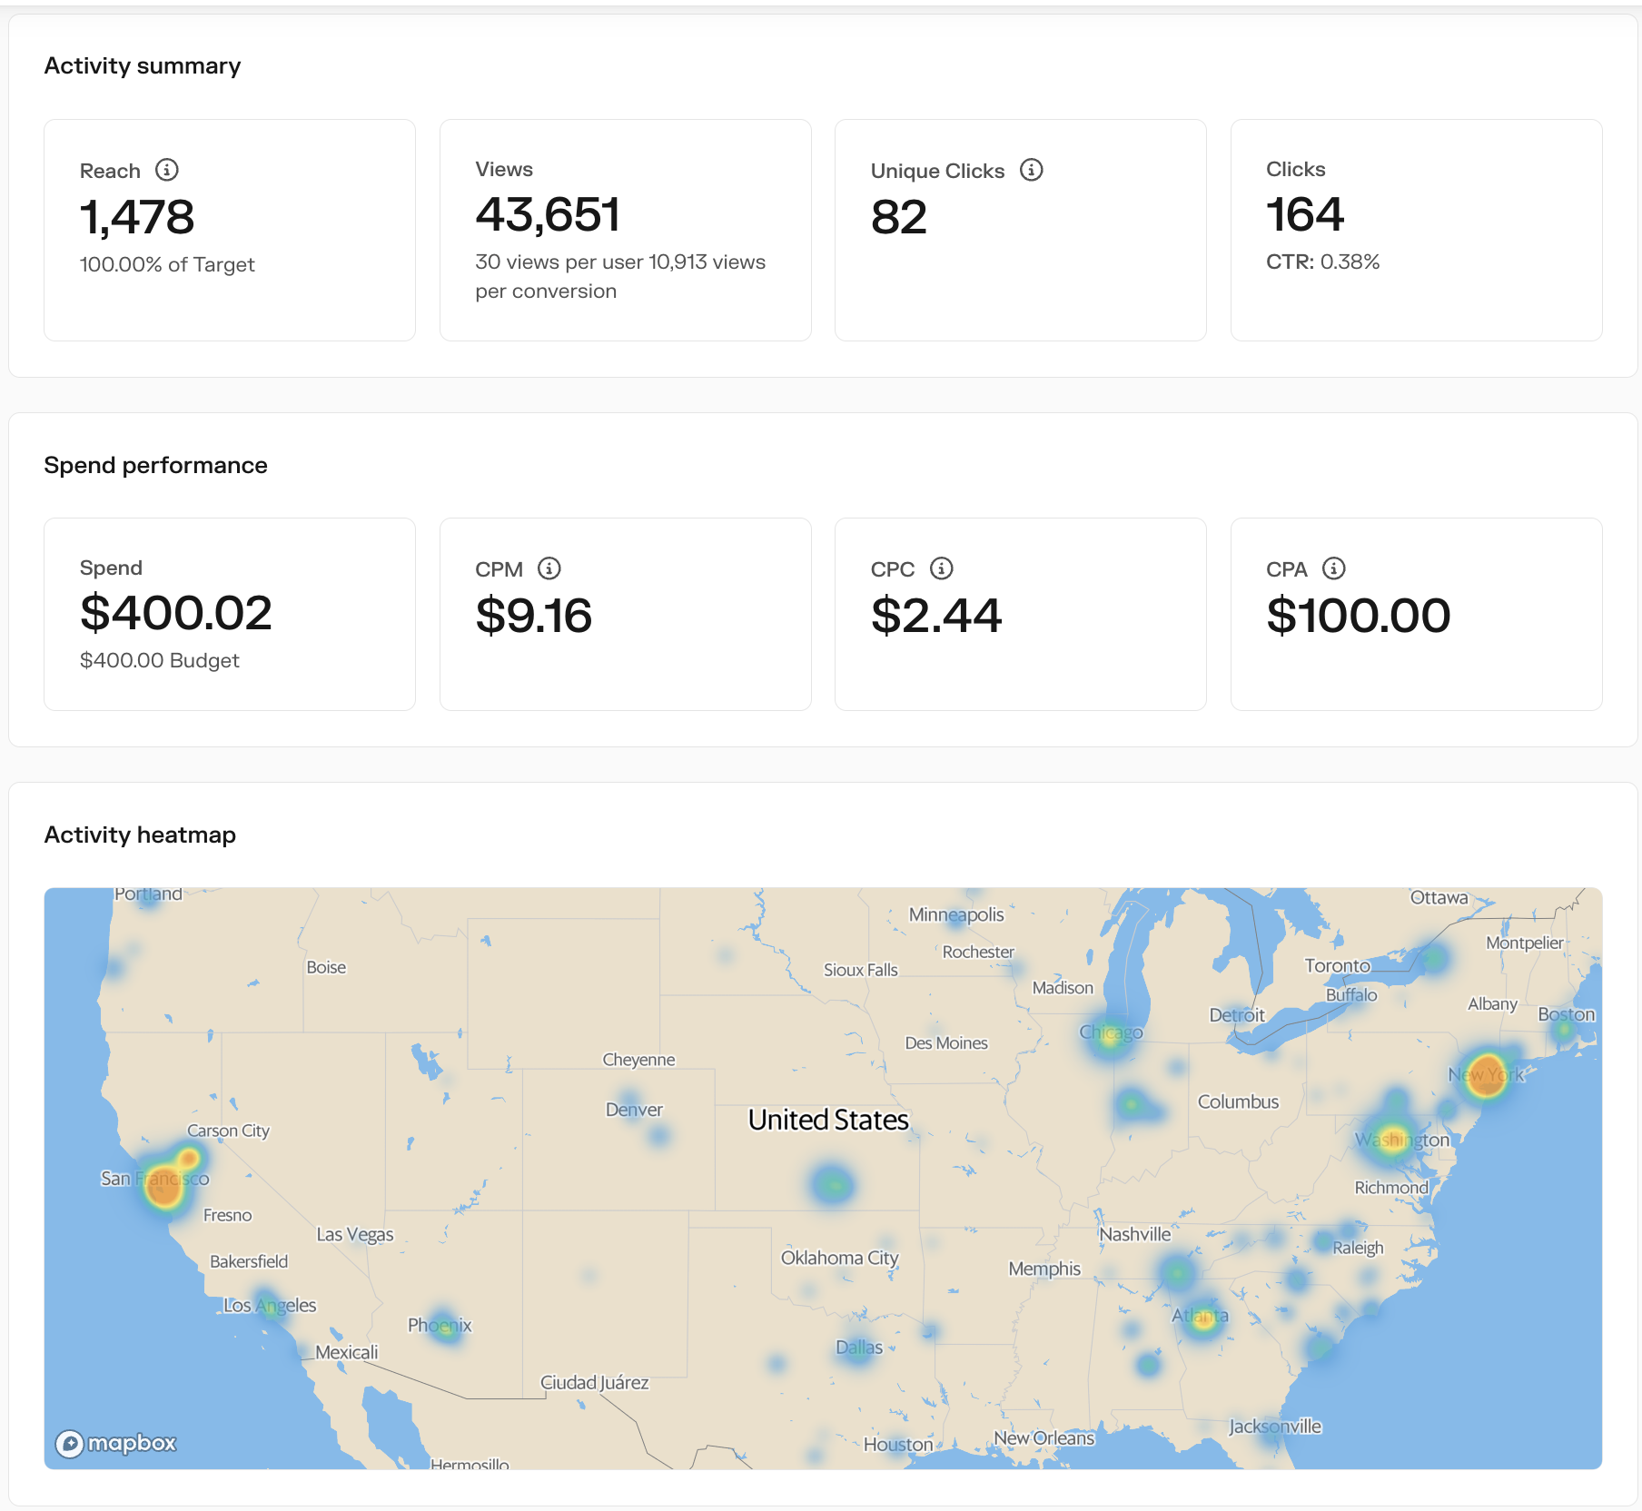The width and height of the screenshot is (1642, 1511).
Task: Open the CPC info tooltip icon
Action: tap(942, 568)
